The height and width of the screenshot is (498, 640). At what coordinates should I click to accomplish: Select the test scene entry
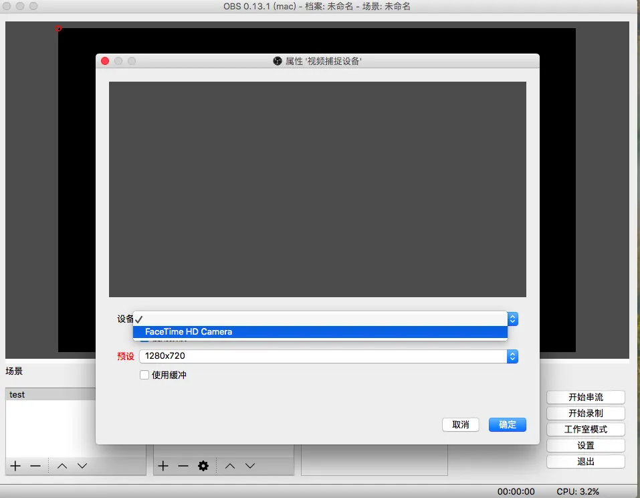coord(18,394)
